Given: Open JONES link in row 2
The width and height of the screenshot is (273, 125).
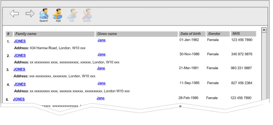Looking at the screenshot, I should pyautogui.click(x=20, y=55).
